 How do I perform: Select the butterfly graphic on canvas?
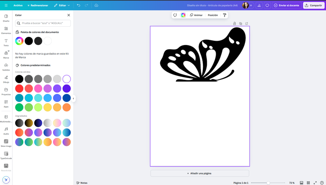click(x=203, y=54)
